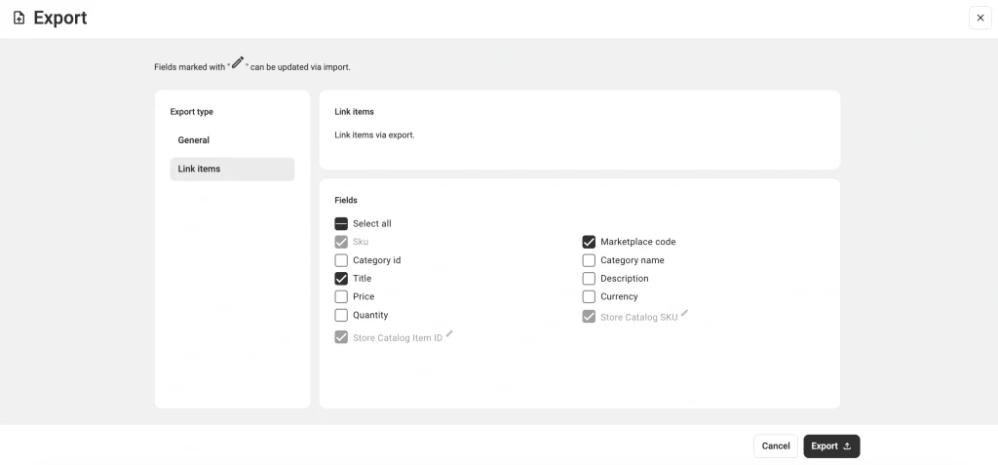998x465 pixels.
Task: Click pencil icon next to Store Catalog SKU
Action: coord(684,313)
